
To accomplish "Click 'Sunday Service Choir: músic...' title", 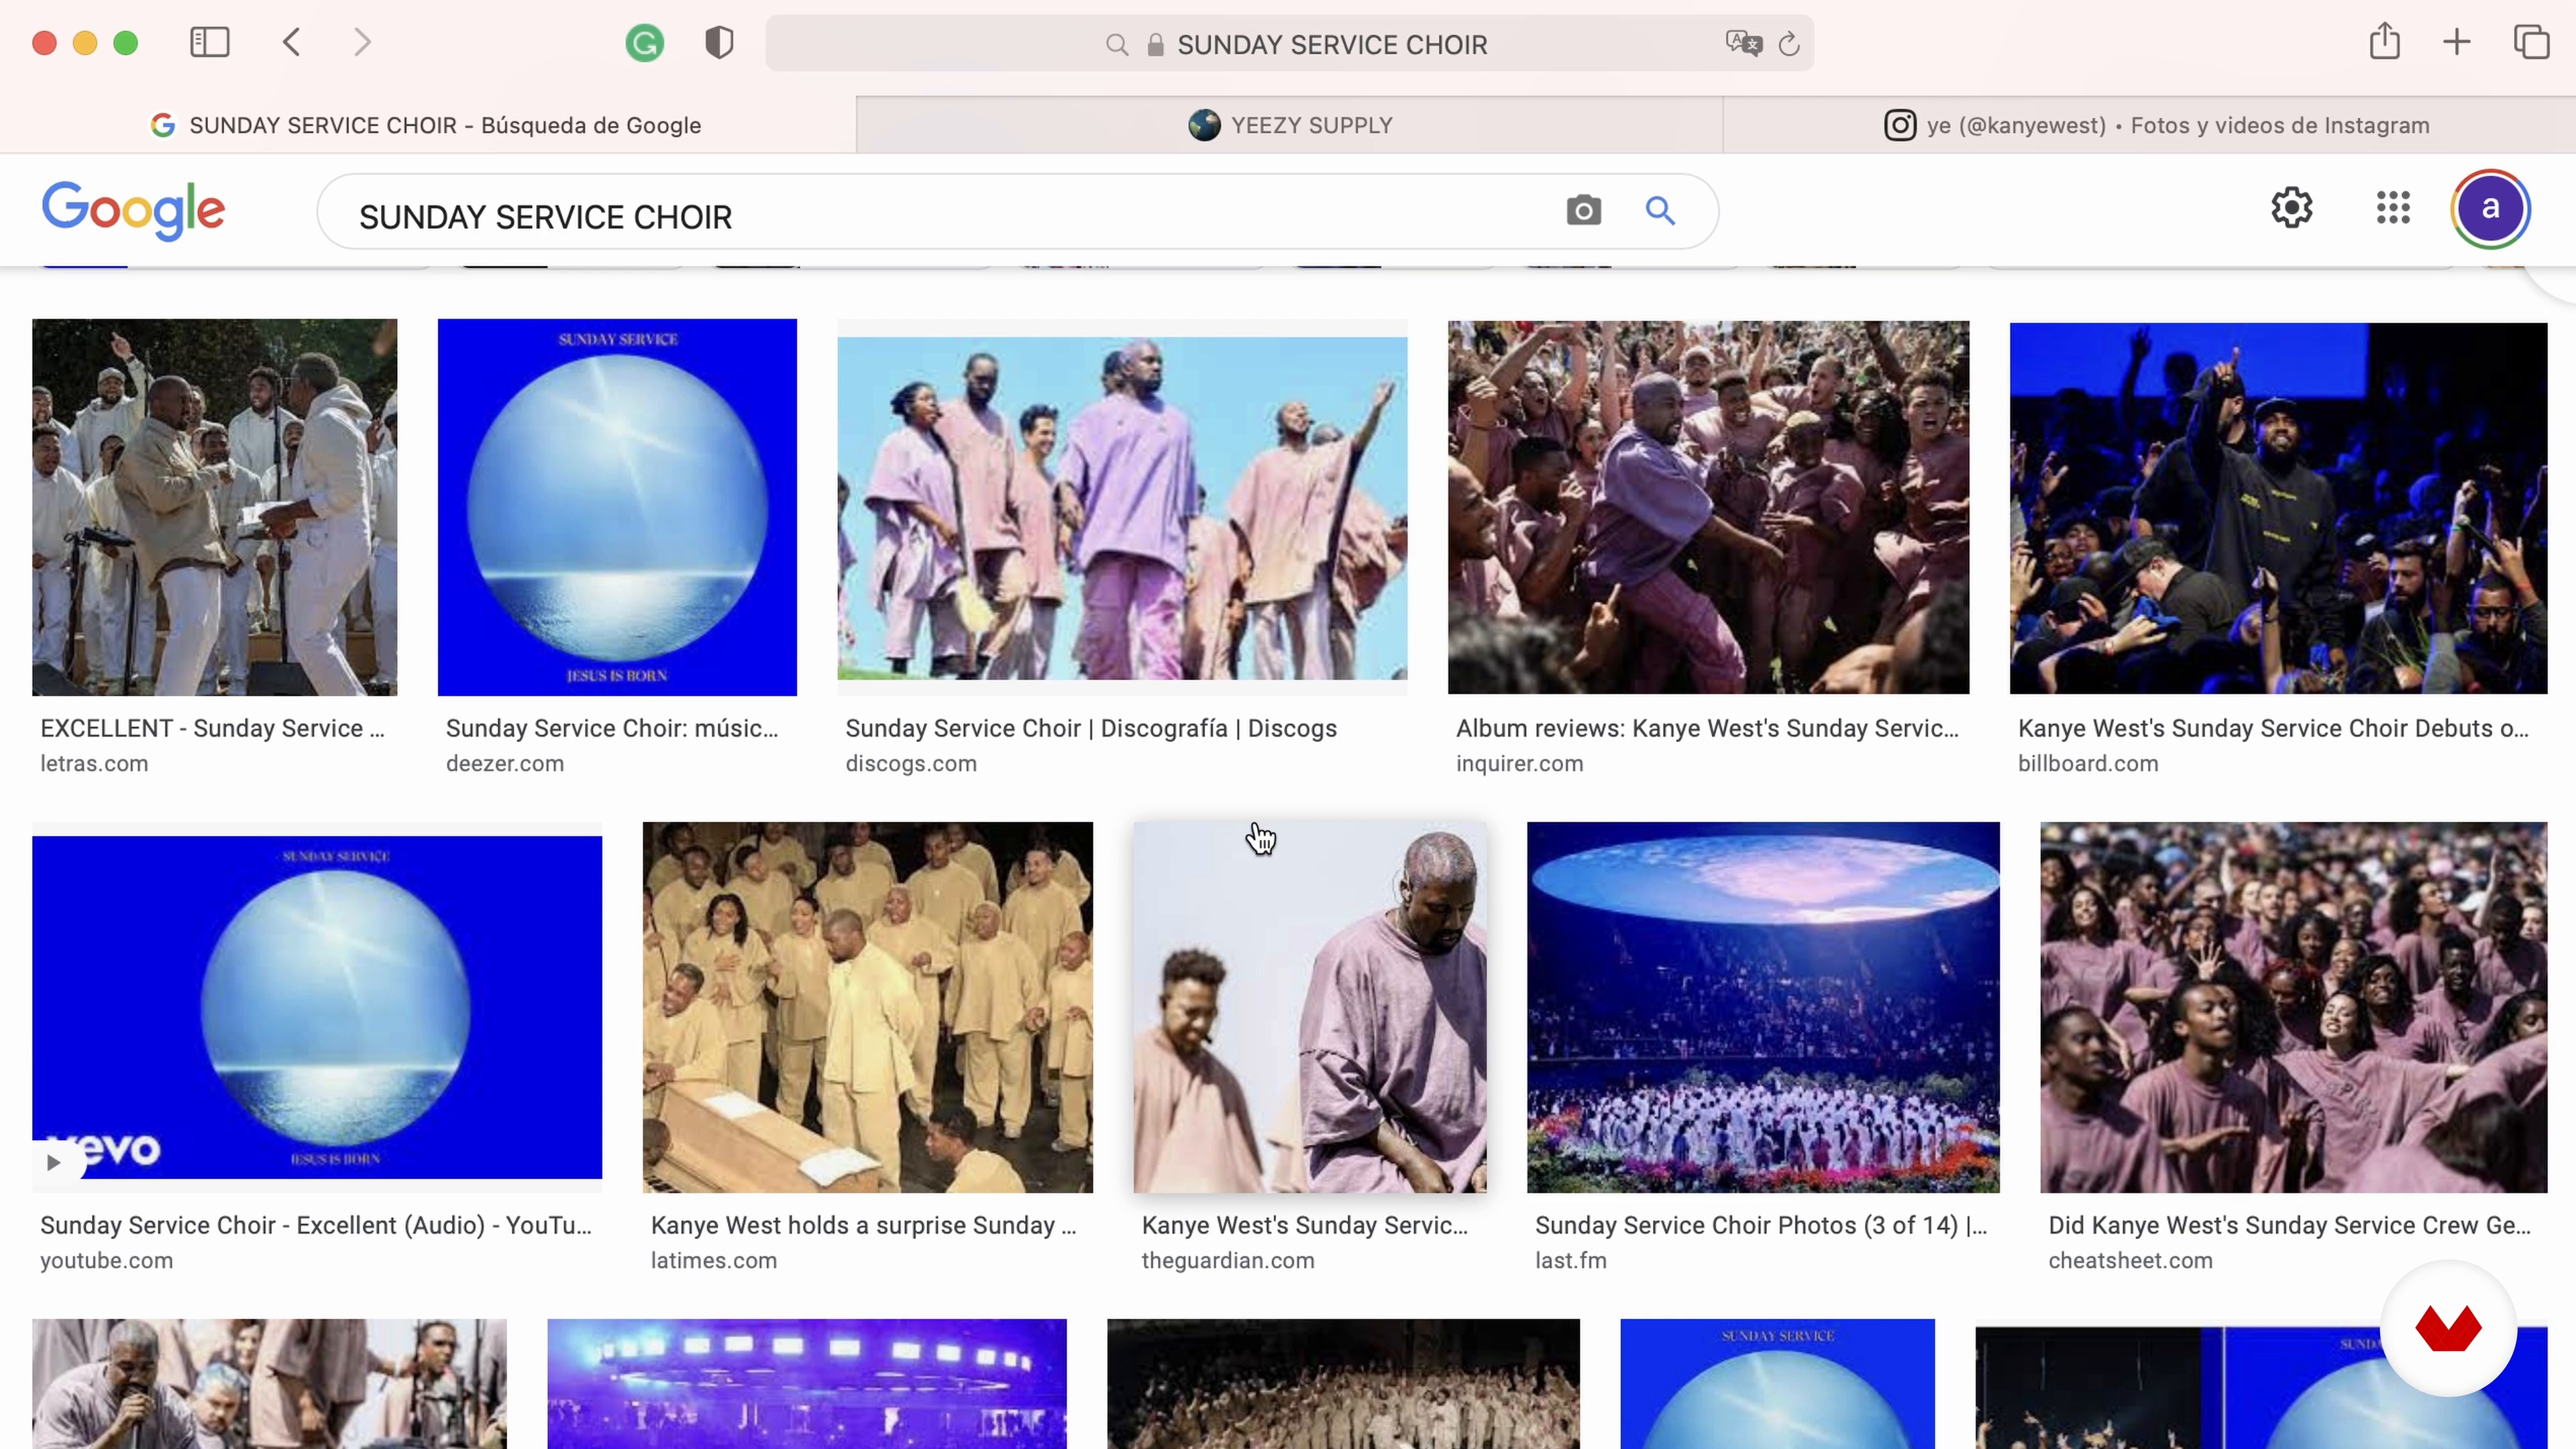I will [x=612, y=728].
